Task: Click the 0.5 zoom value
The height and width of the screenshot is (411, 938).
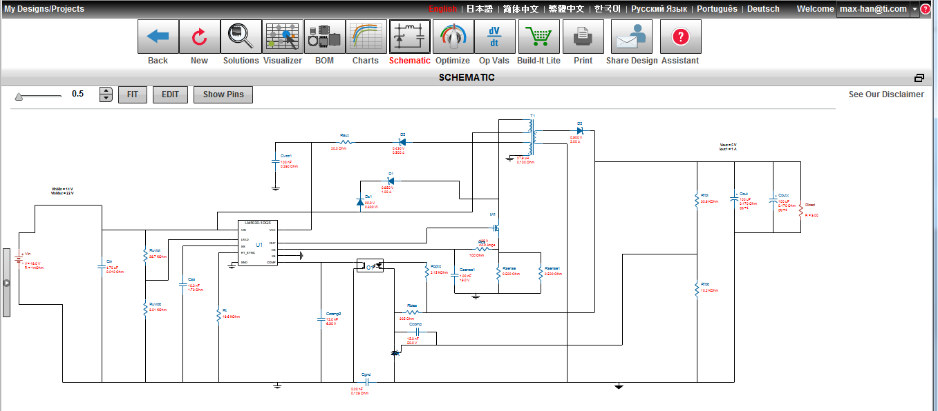Action: tap(78, 94)
